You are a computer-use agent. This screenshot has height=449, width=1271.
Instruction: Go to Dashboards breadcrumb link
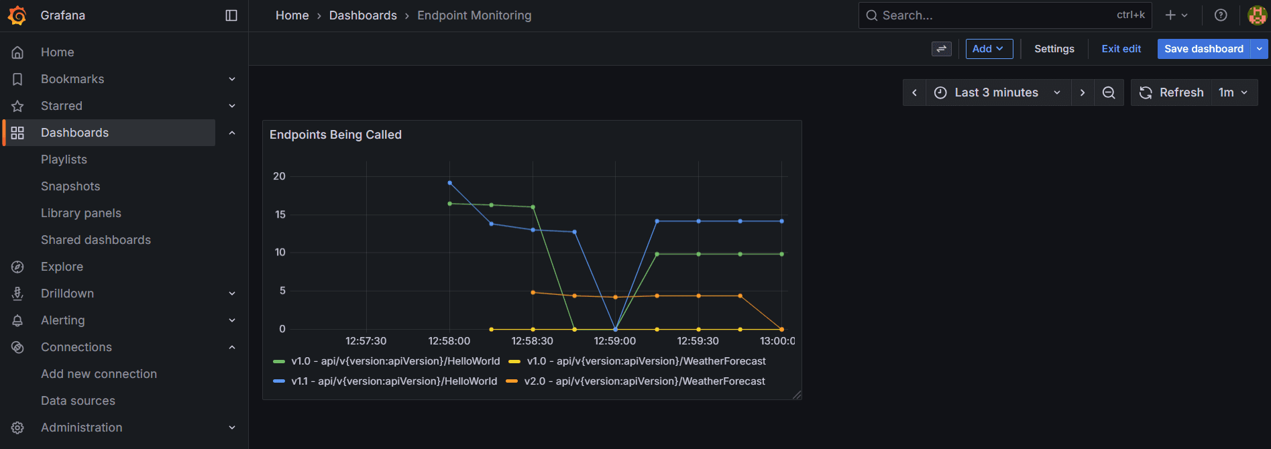tap(363, 15)
